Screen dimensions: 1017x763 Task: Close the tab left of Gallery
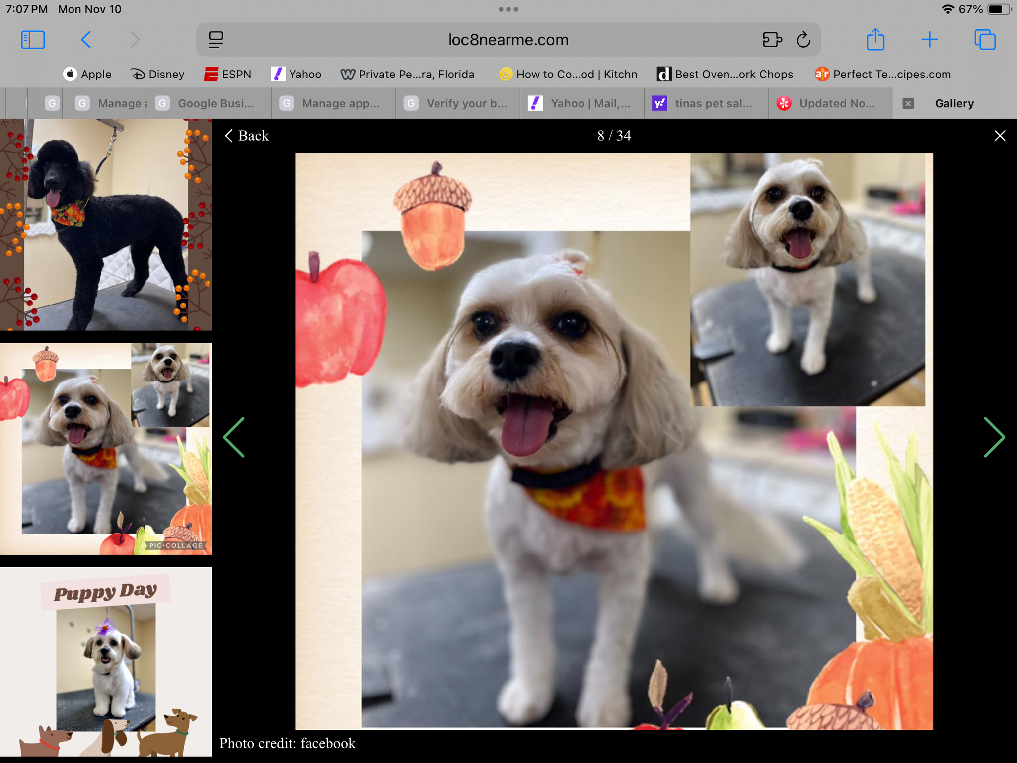click(x=908, y=103)
